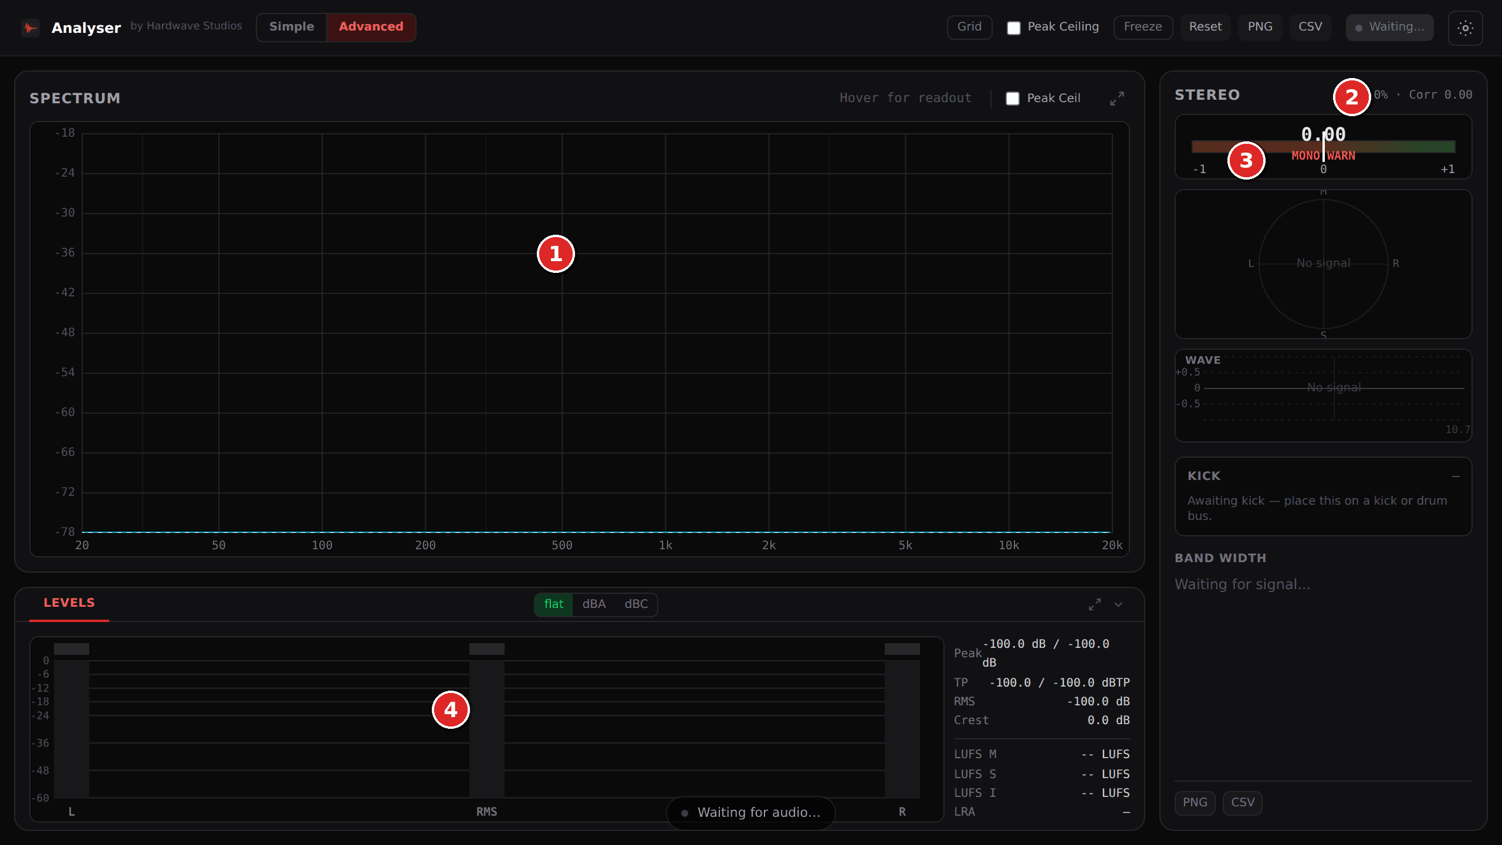Click the 'Crest' value row

[1041, 721]
